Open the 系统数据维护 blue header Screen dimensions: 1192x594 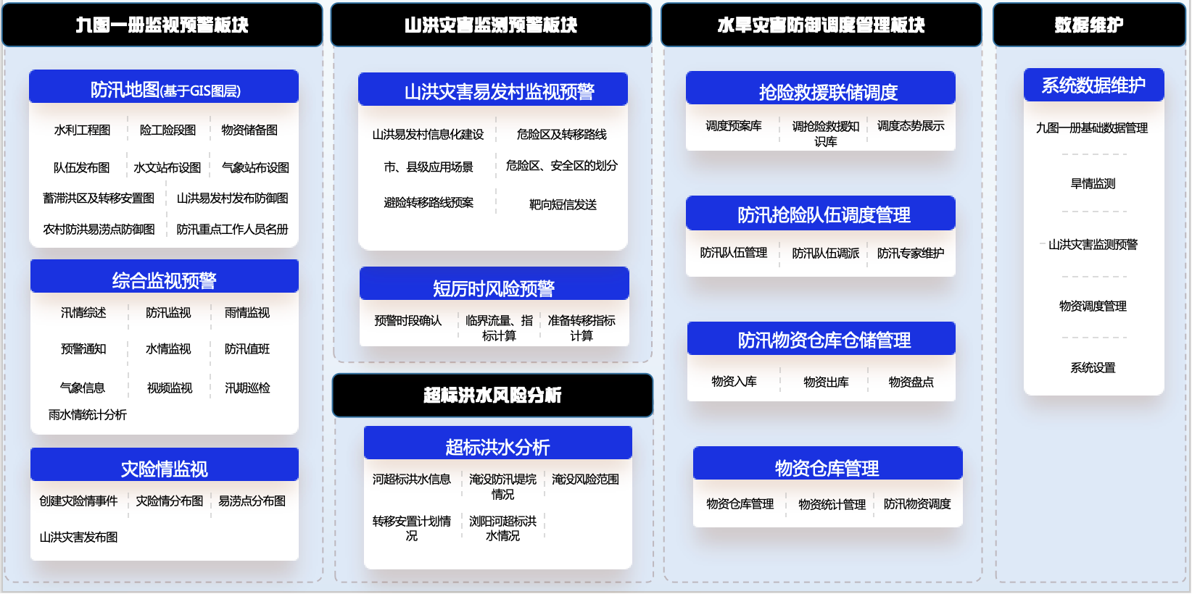pyautogui.click(x=1093, y=85)
